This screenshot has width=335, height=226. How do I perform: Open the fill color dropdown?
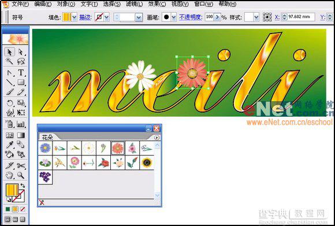click(74, 17)
